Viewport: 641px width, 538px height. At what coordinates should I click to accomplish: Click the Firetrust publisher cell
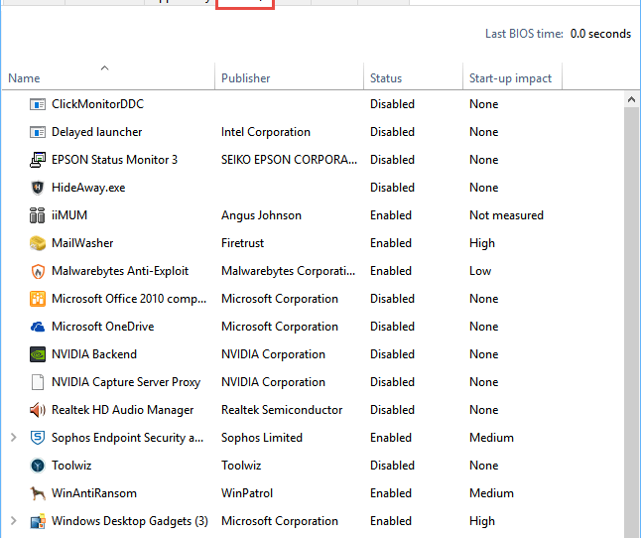pyautogui.click(x=242, y=243)
